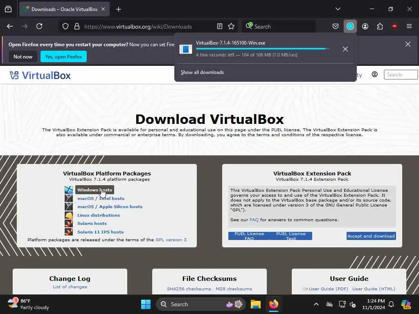Open the weather widget showing 86°F
The image size is (419, 314).
(28, 304)
